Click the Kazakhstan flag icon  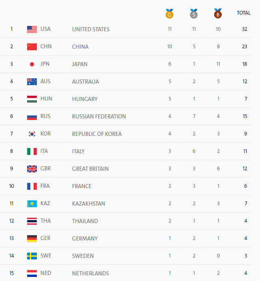tap(32, 204)
